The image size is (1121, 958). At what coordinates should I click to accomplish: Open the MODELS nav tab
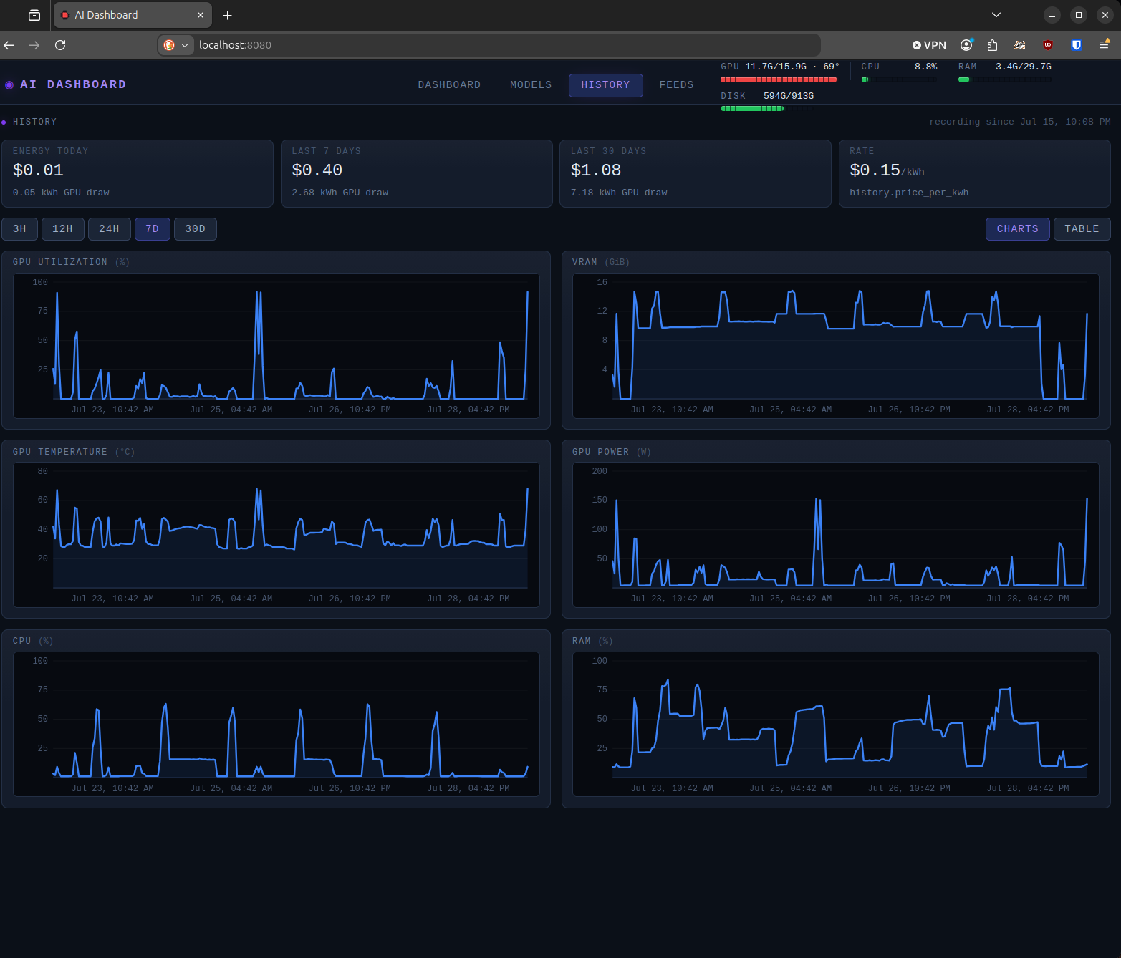click(531, 85)
